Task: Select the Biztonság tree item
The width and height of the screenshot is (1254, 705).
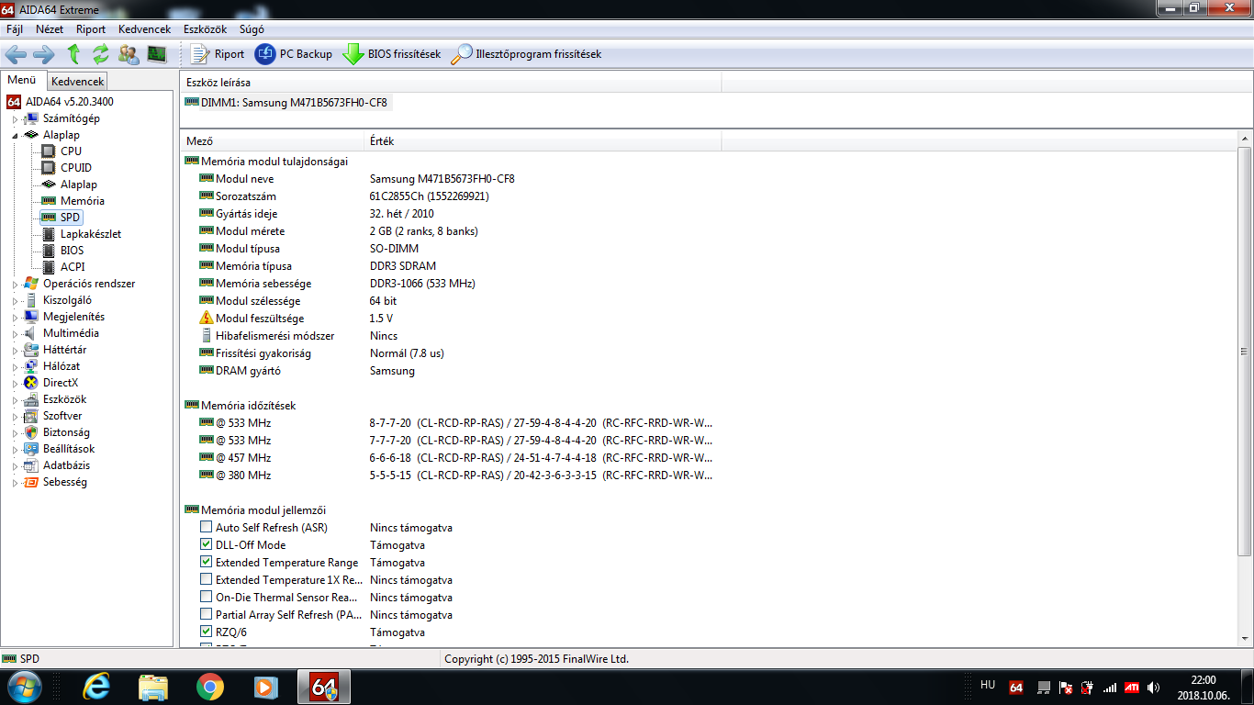Action: (x=57, y=432)
